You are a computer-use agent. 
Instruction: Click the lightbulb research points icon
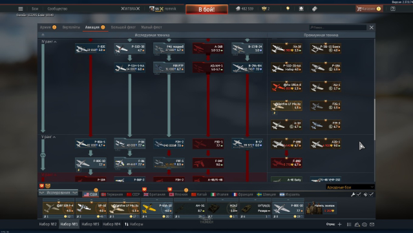(288, 8)
